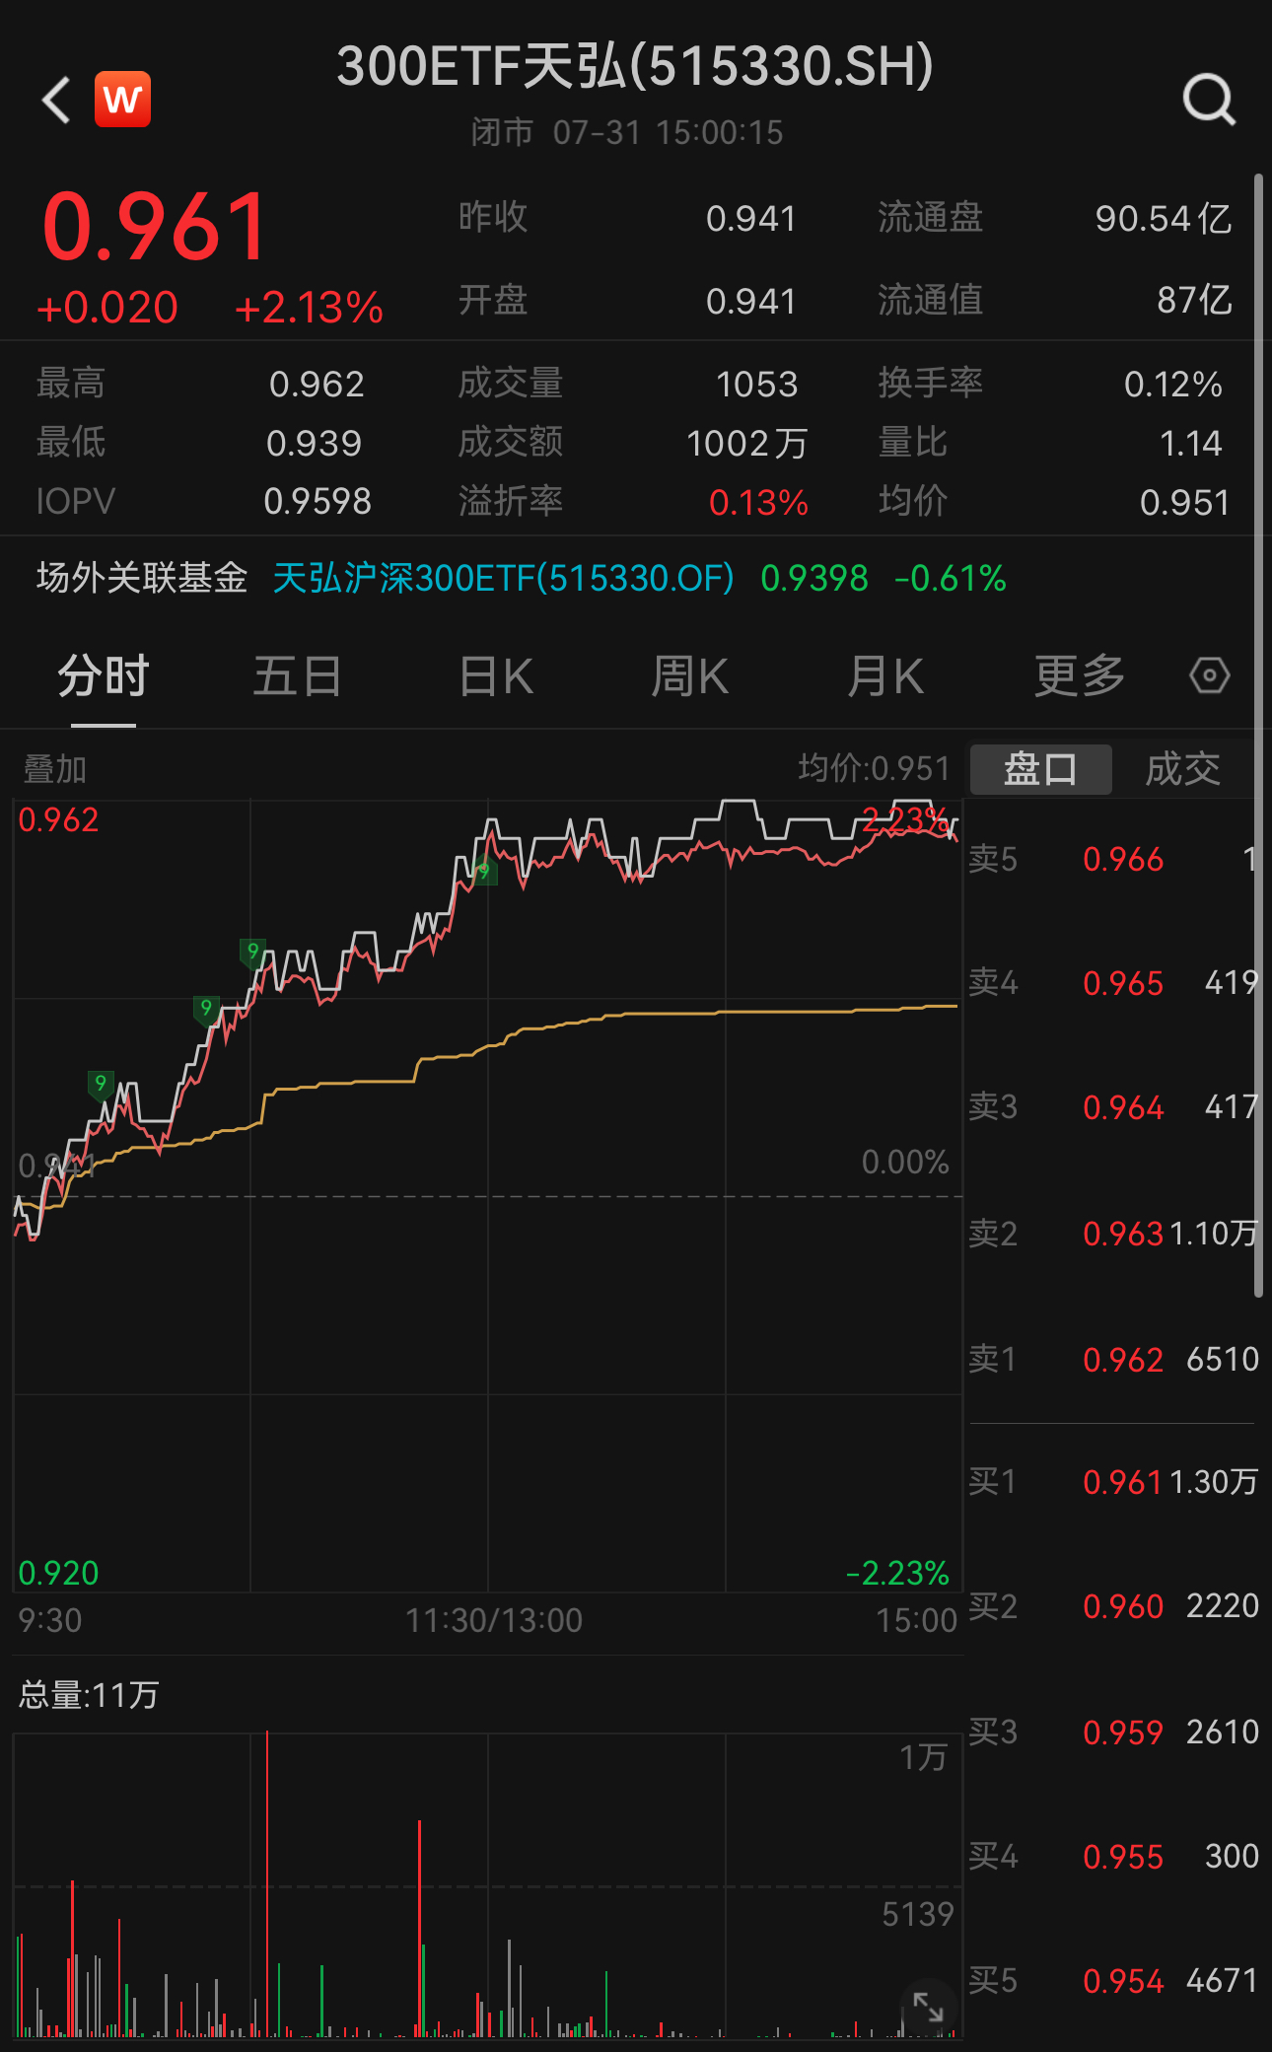This screenshot has width=1272, height=2052.
Task: Tap the back arrow icon
Action: 57,100
